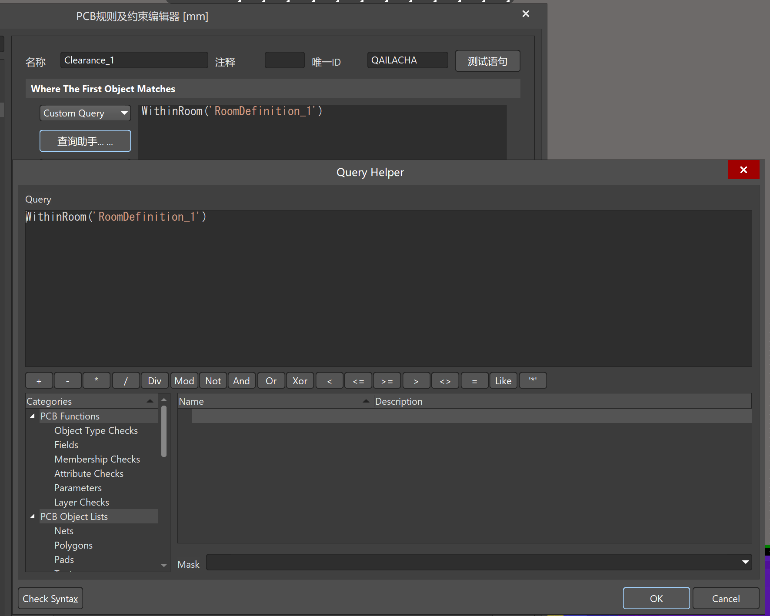Insert the 'And' operator into query
Viewport: 770px width, 616px height.
241,381
